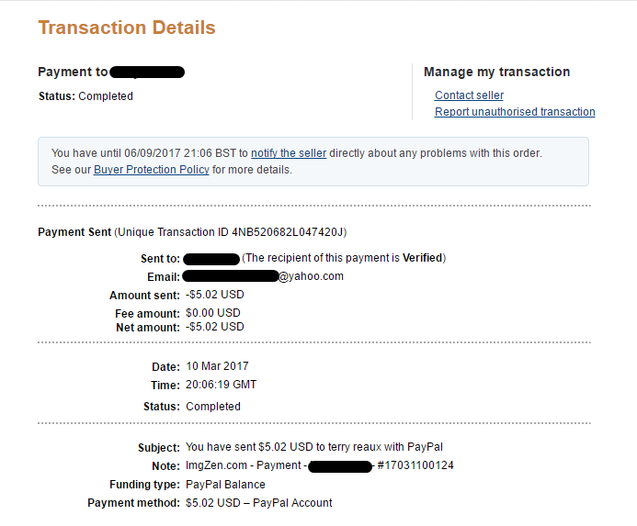Click the "Manage my transaction" heading
The image size is (637, 526).
[x=496, y=72]
